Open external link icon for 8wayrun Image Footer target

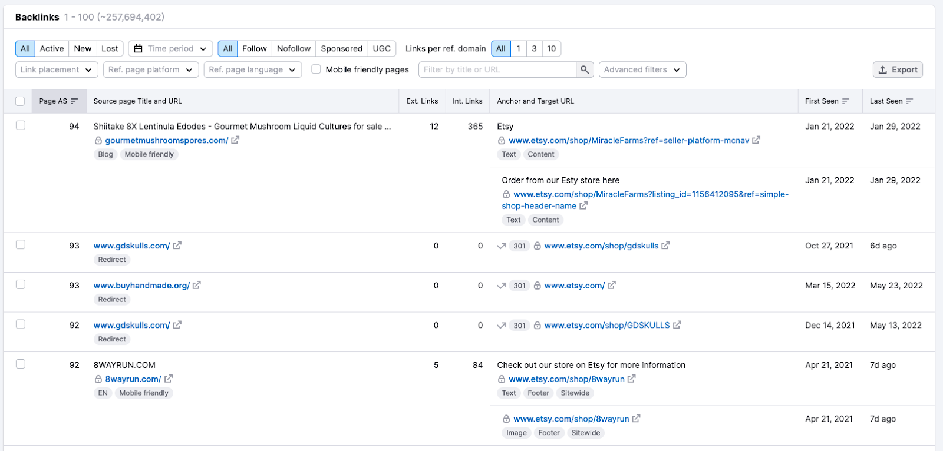coord(637,419)
